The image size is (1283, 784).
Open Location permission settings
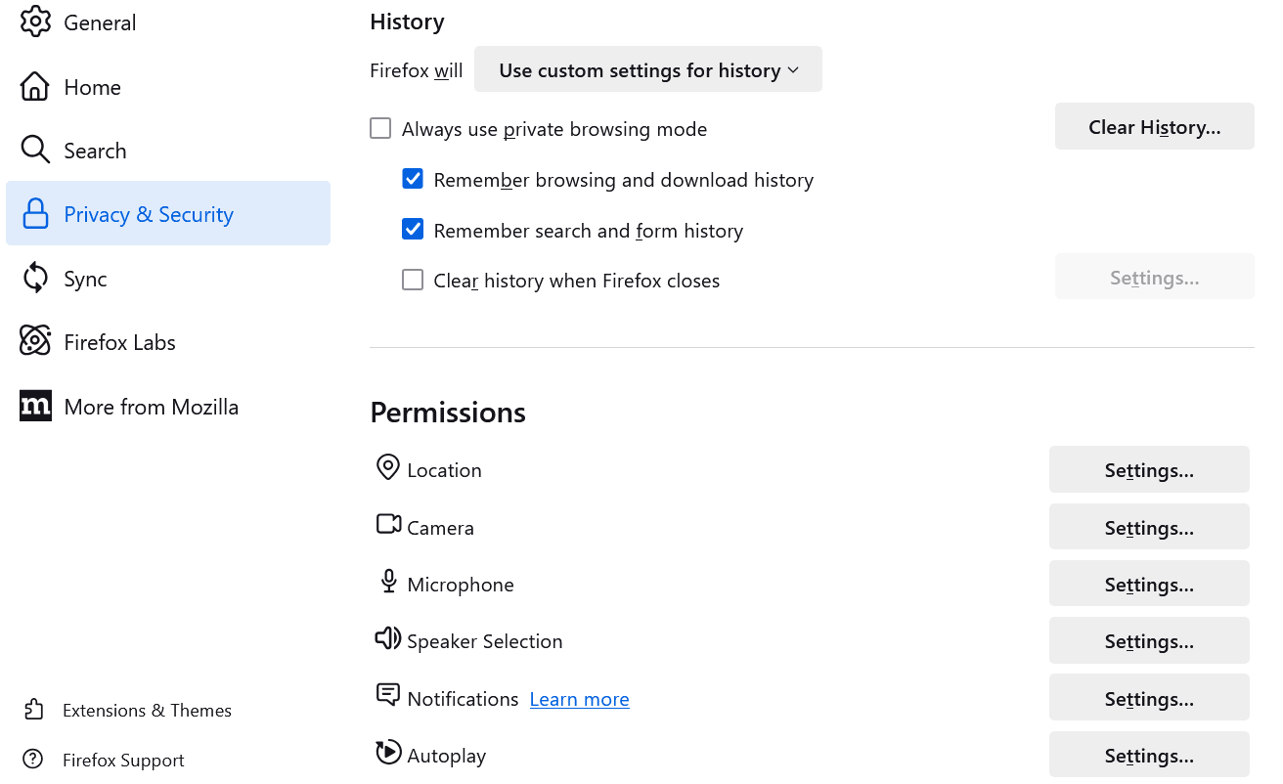pyautogui.click(x=1148, y=470)
